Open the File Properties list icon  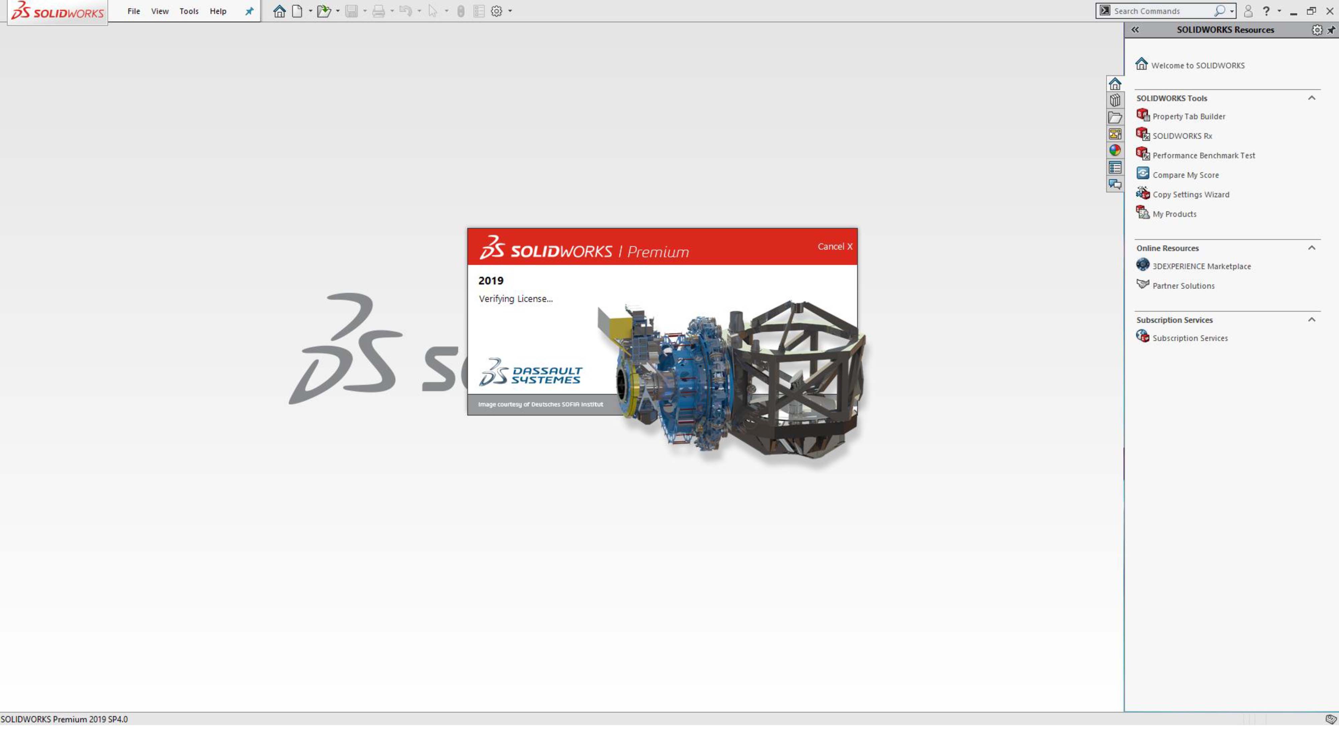tap(479, 11)
